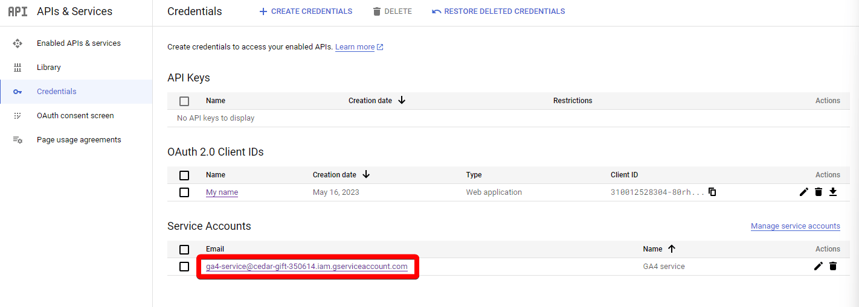Screen dimensions: 859x307
Task: Click the API logo icon in sidebar header
Action: click(18, 11)
